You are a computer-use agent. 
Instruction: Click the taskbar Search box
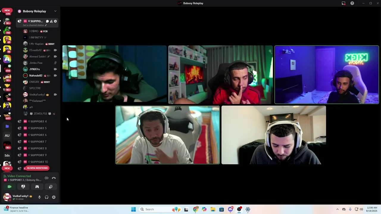(160, 209)
